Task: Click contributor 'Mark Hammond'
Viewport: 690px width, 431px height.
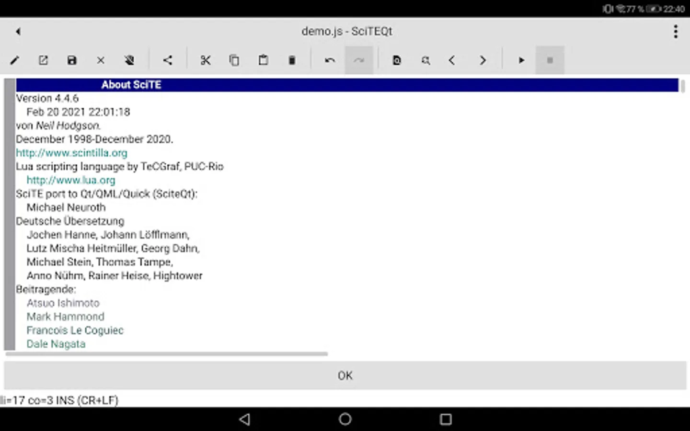Action: (66, 317)
